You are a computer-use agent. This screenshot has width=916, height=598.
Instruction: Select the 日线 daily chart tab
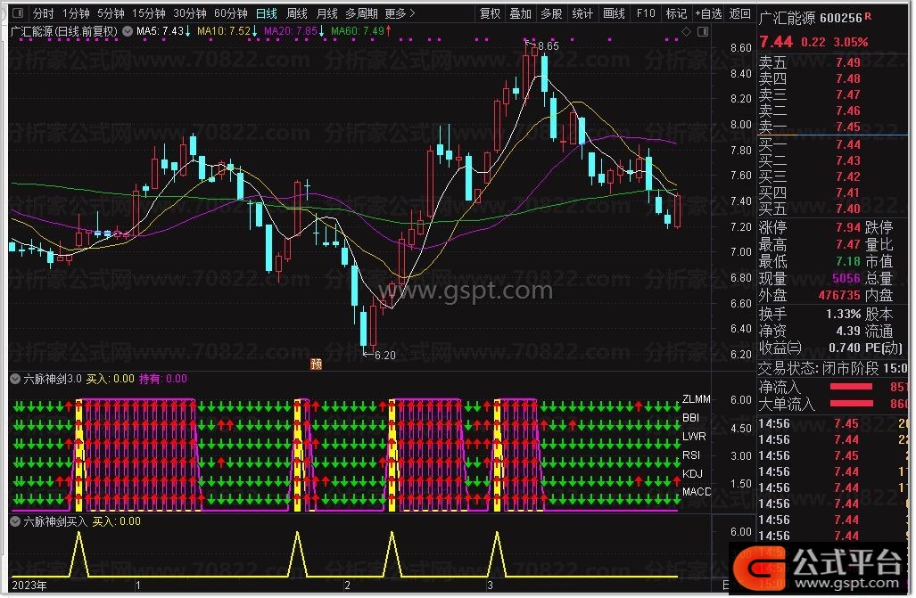click(x=267, y=12)
